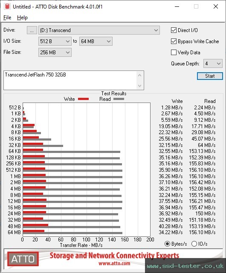Click the 64 KB read value 153.13 MB/s

pos(202,151)
